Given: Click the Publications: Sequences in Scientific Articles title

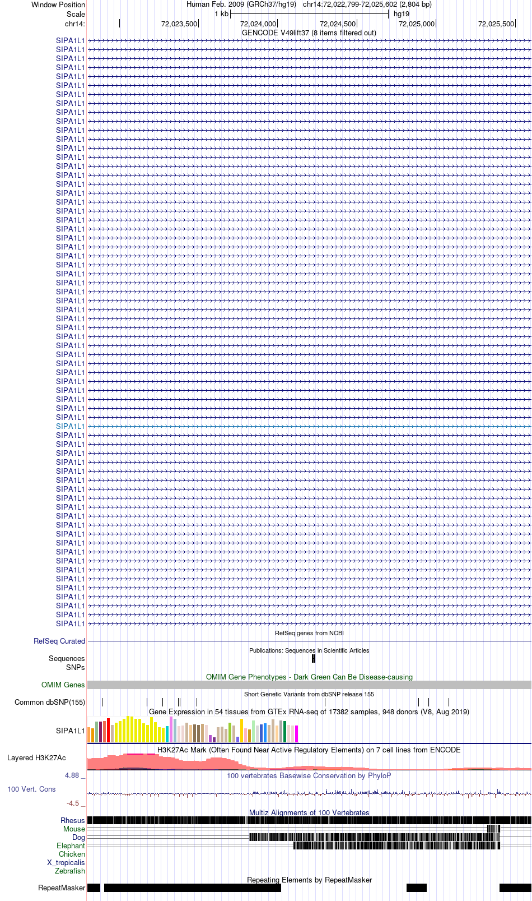Looking at the screenshot, I should click(309, 650).
